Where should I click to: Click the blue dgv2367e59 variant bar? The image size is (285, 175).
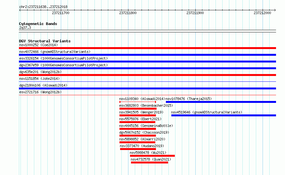(x=147, y=68)
